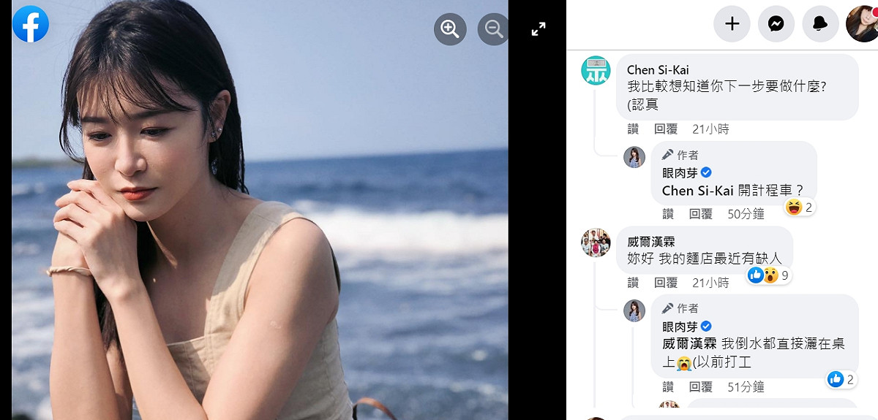The height and width of the screenshot is (420, 878).
Task: Open 眼肉芽 avatar on 倒水 reply
Action: click(634, 310)
